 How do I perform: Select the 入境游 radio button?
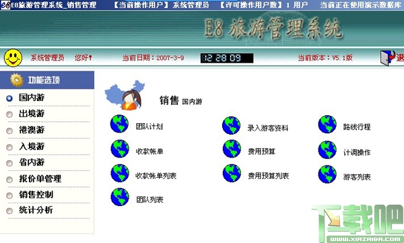coord(9,147)
